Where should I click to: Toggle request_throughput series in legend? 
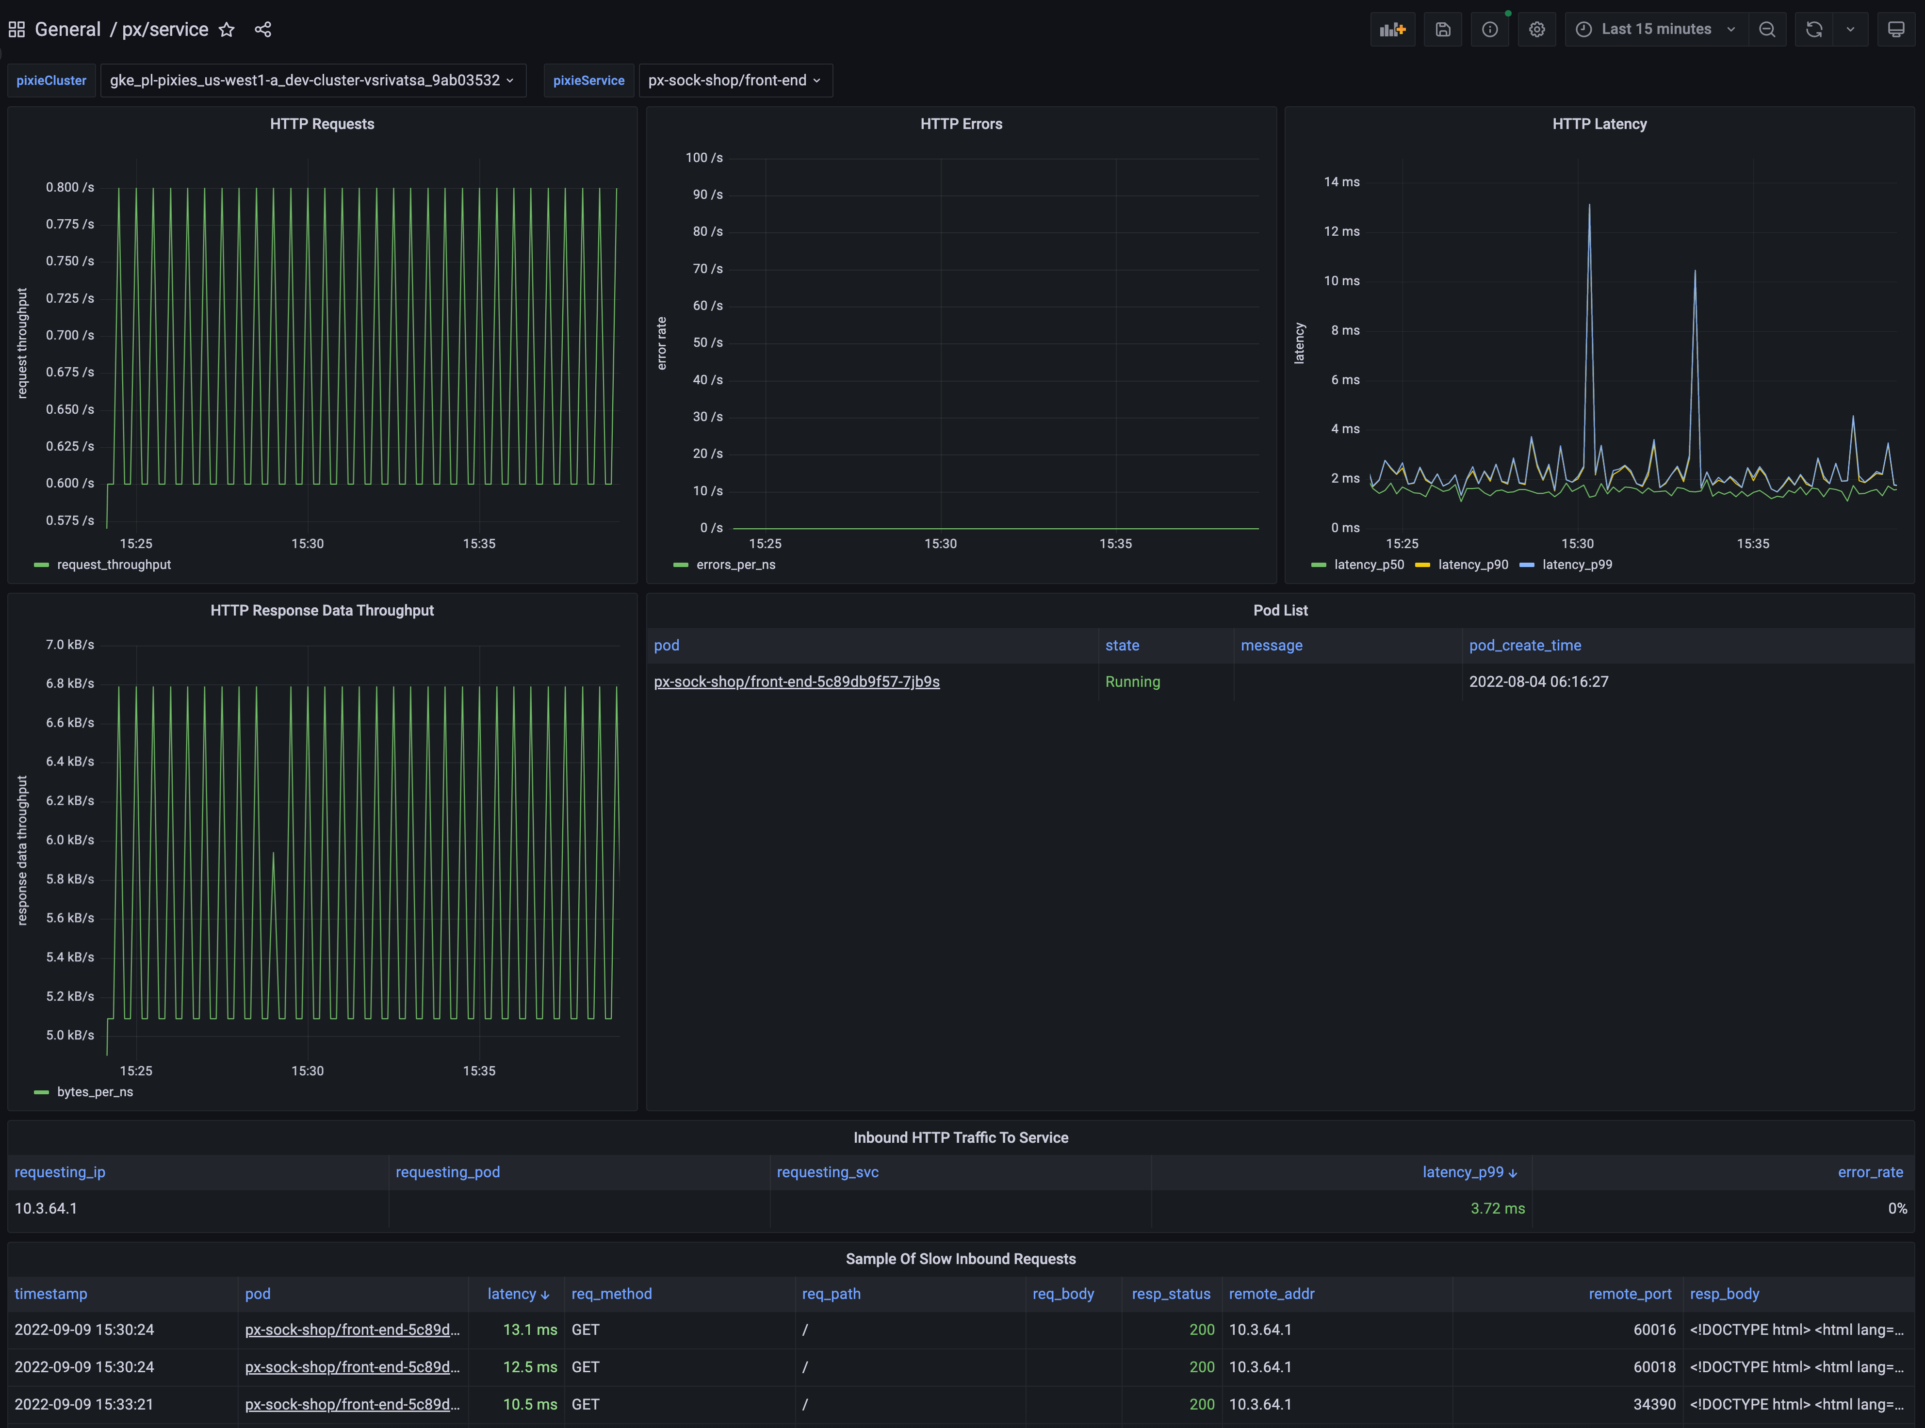pyautogui.click(x=113, y=565)
